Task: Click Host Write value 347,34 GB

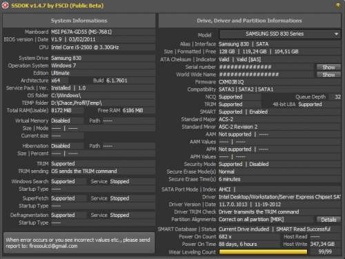Action: click(x=322, y=244)
